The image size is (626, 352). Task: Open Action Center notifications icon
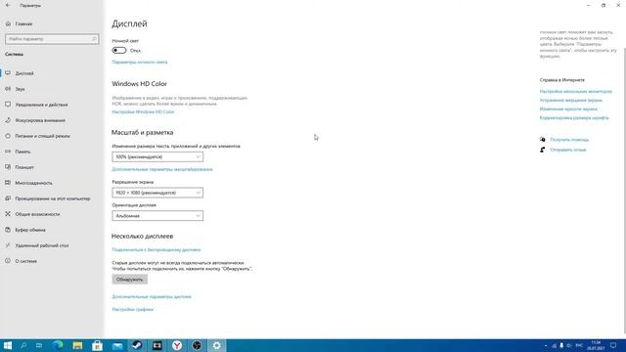(613, 345)
